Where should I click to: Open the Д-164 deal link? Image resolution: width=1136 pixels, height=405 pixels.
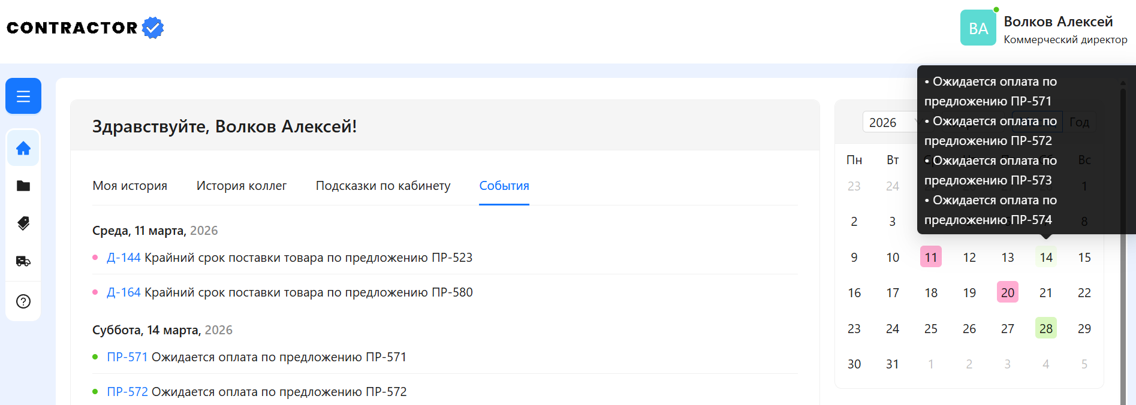coord(123,292)
